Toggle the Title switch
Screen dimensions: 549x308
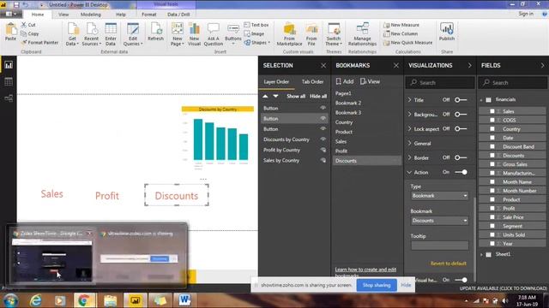[461, 100]
